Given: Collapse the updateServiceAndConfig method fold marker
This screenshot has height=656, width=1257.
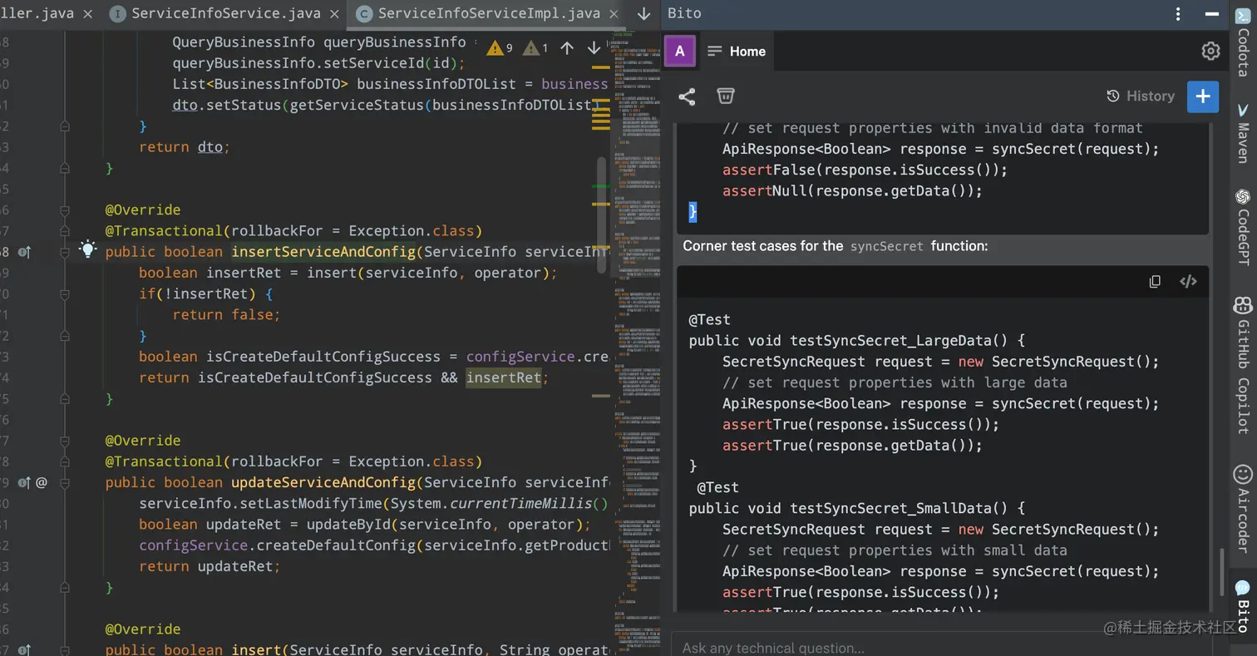Looking at the screenshot, I should point(65,482).
